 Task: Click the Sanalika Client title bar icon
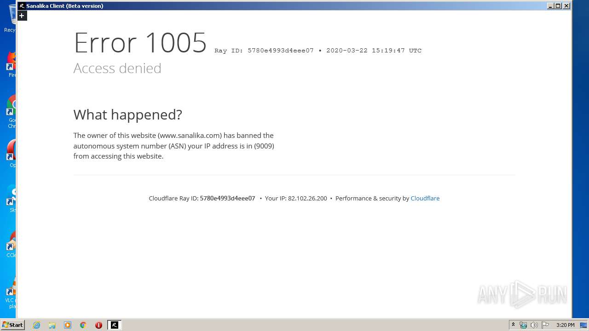tap(22, 6)
